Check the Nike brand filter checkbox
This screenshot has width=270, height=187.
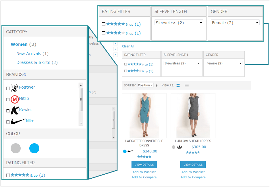click(8, 121)
